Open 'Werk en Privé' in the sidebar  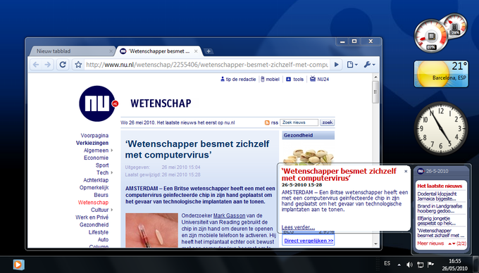click(92, 217)
